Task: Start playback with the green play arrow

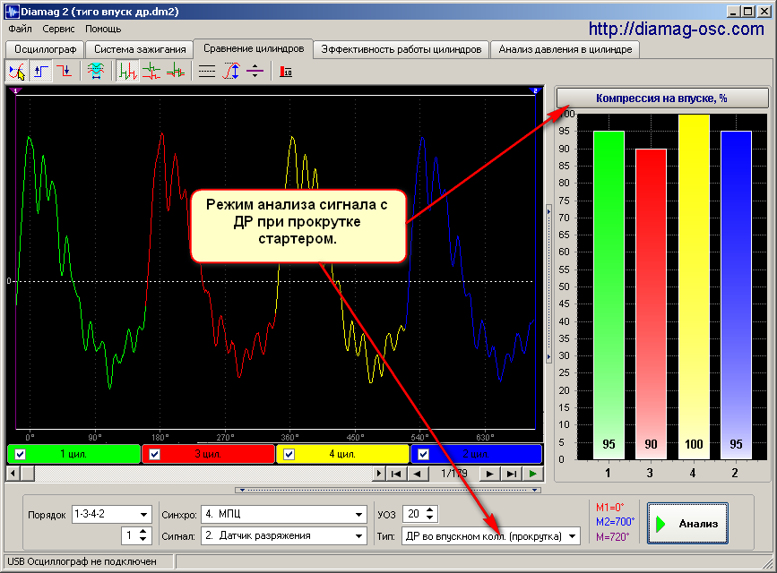Action: coord(532,474)
